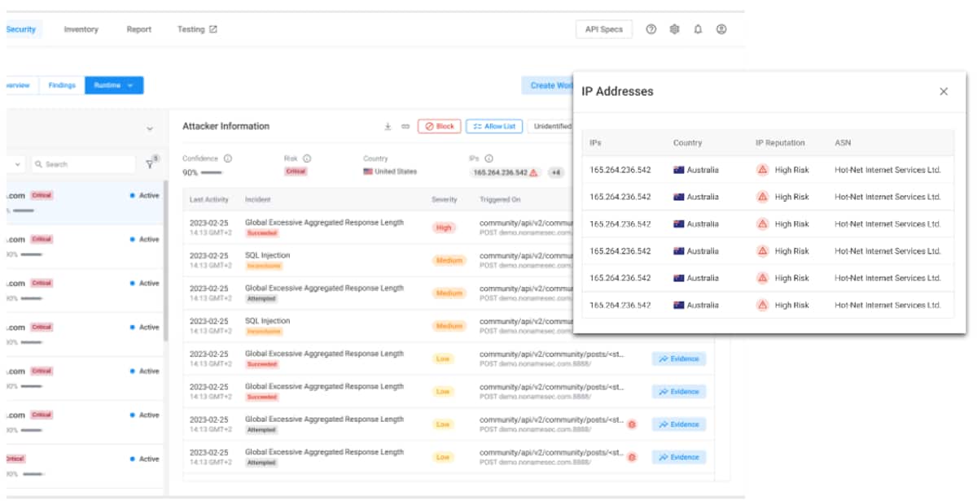The image size is (977, 504).
Task: Switch to the Inventory tab
Action: click(81, 29)
